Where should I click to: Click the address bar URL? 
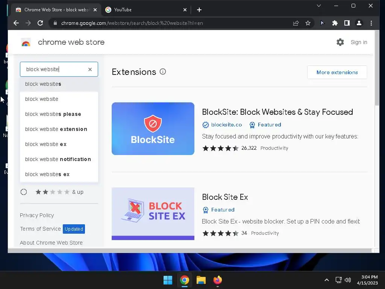(132, 23)
